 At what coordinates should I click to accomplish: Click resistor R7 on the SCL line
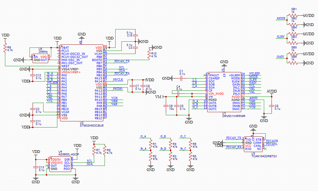click(x=94, y=151)
